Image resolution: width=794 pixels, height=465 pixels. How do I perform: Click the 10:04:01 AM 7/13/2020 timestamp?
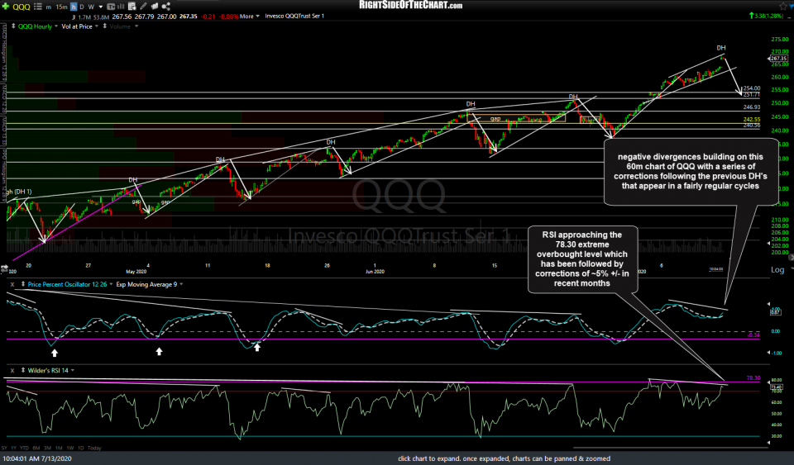tap(37, 458)
